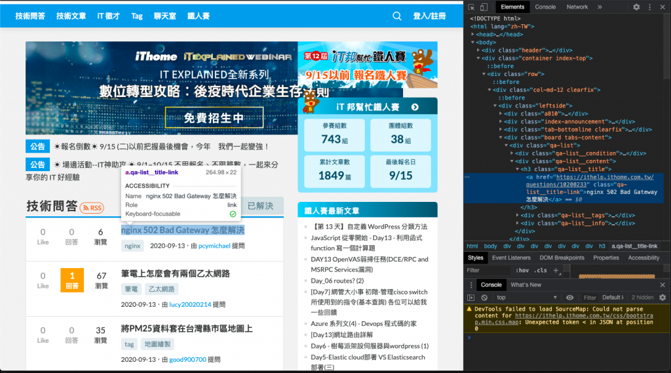
Task: Click the 地圖繪製 tag button
Action: point(157,344)
